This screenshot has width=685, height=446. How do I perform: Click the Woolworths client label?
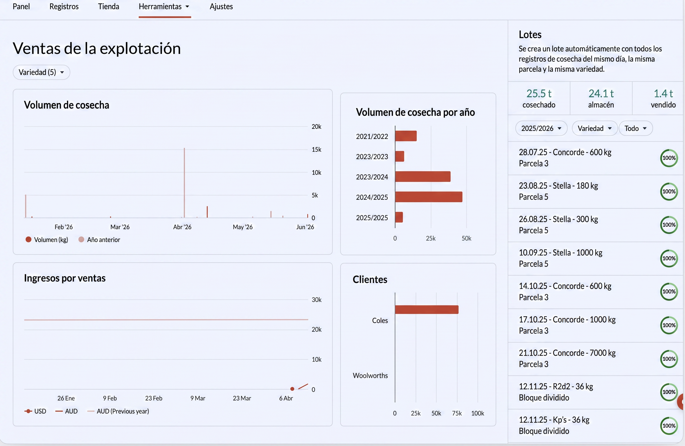click(x=370, y=375)
